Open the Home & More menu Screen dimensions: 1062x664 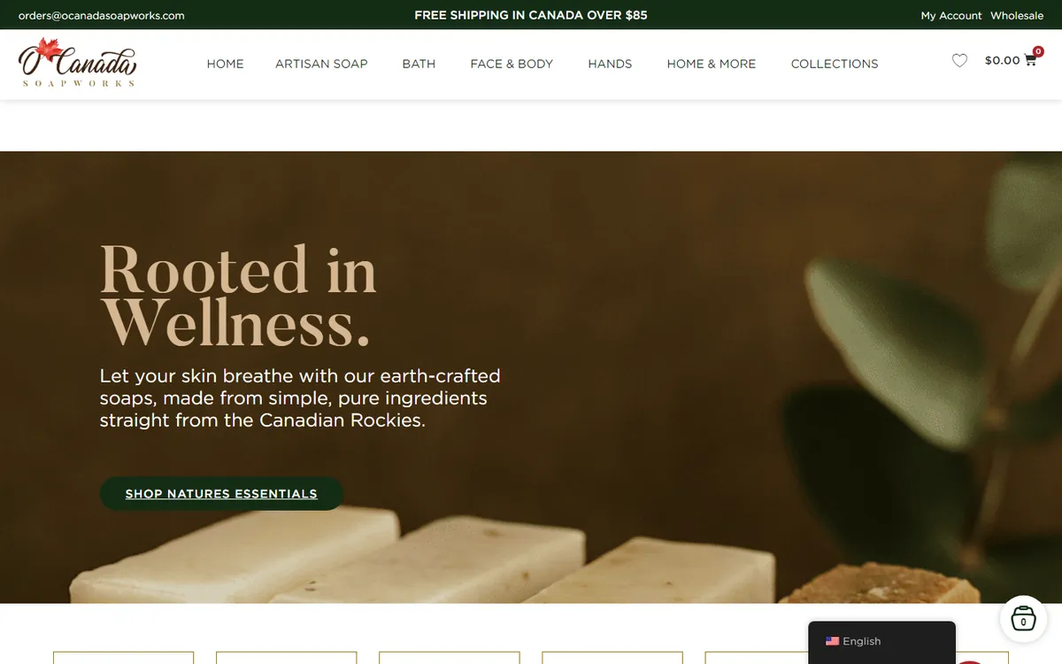[712, 64]
